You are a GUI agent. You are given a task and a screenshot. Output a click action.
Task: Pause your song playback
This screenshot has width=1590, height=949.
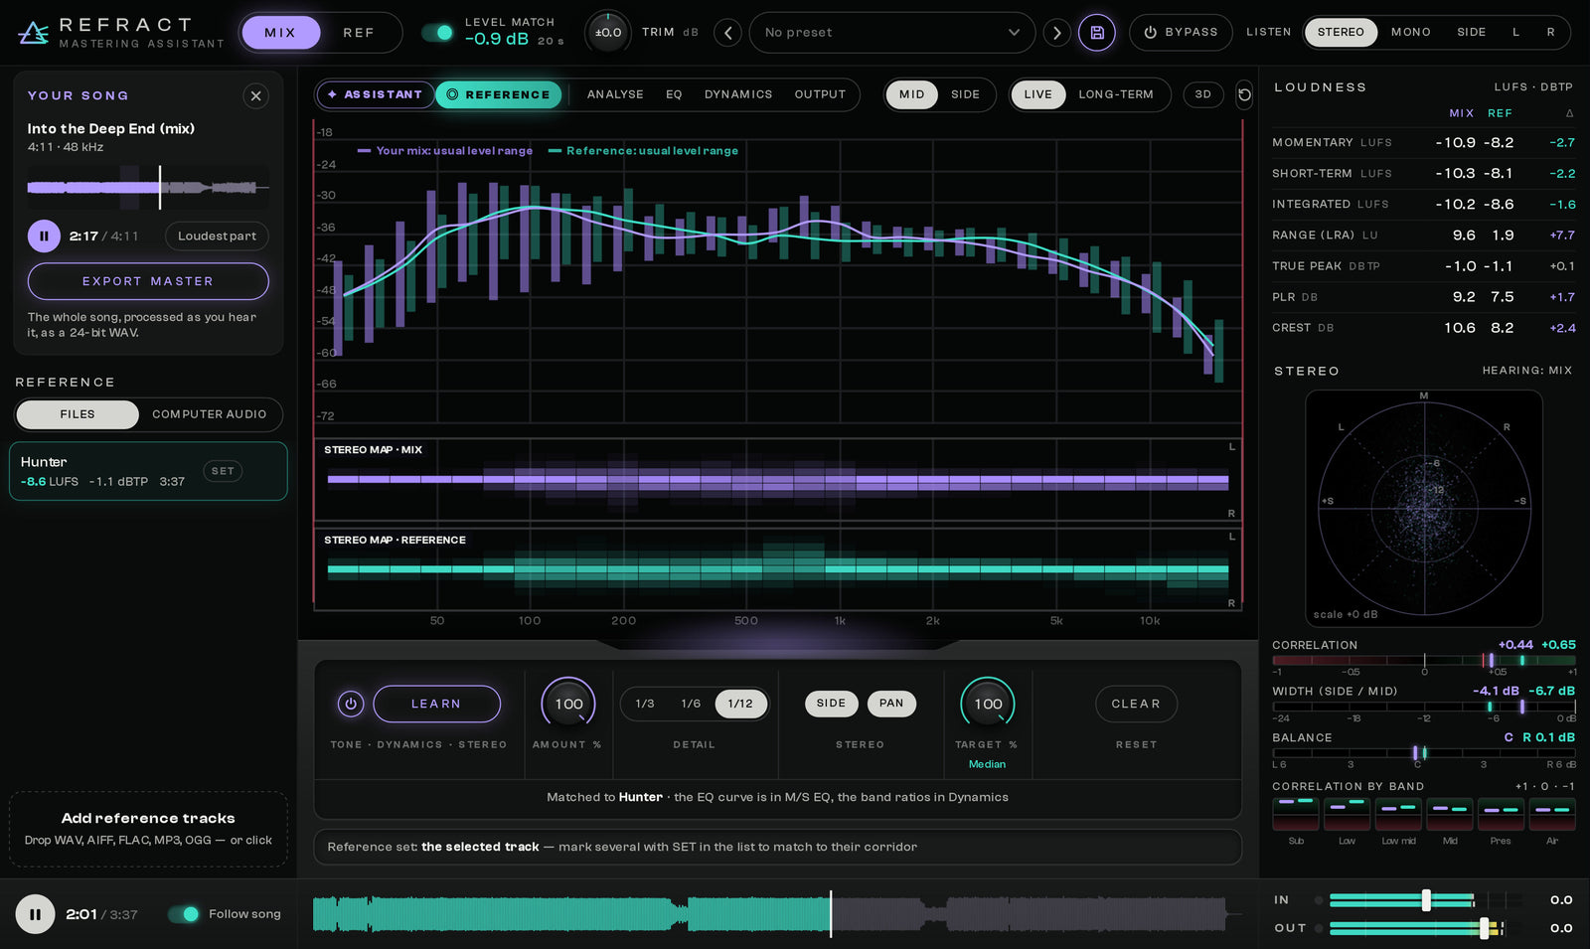[44, 237]
